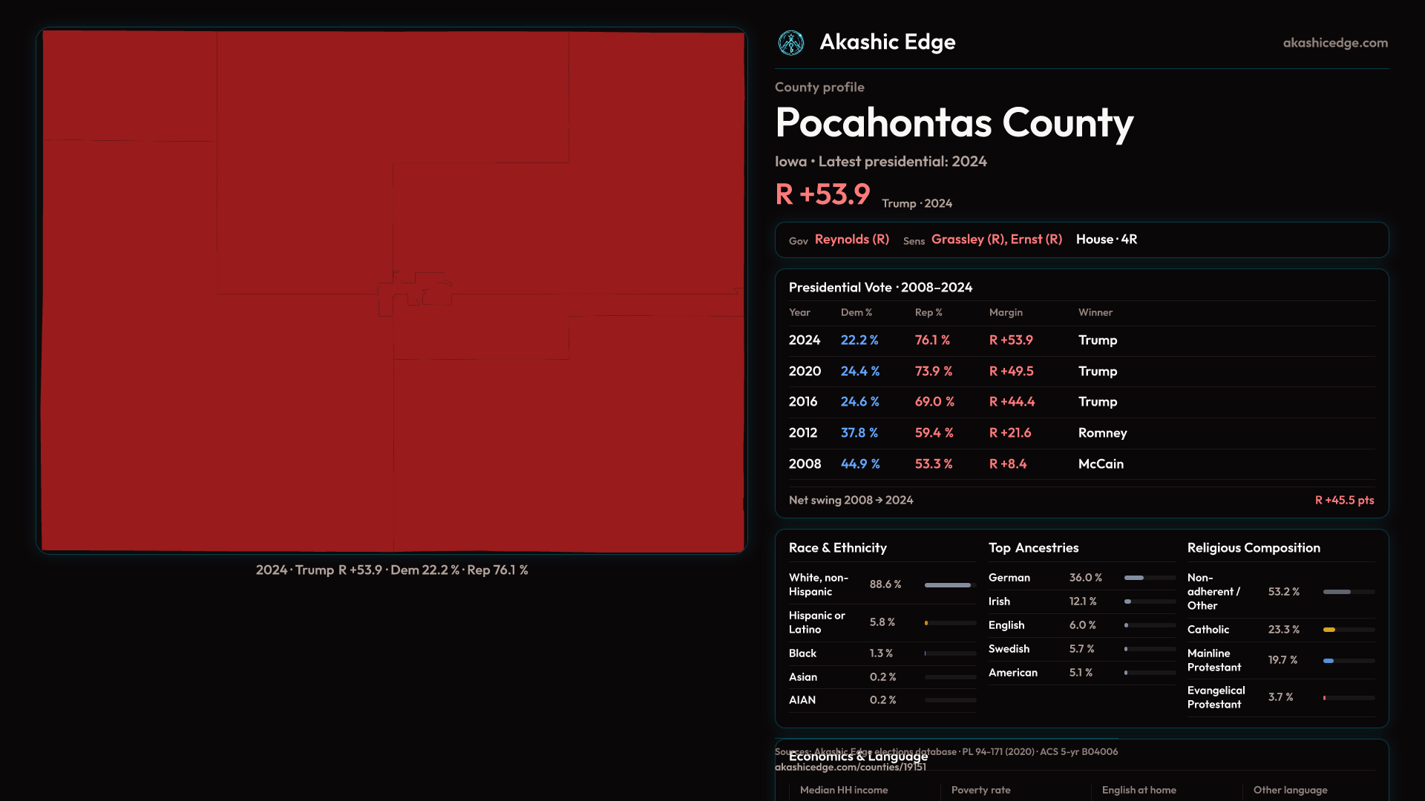
Task: Click the Mainline Protestant blue bar
Action: [1329, 661]
